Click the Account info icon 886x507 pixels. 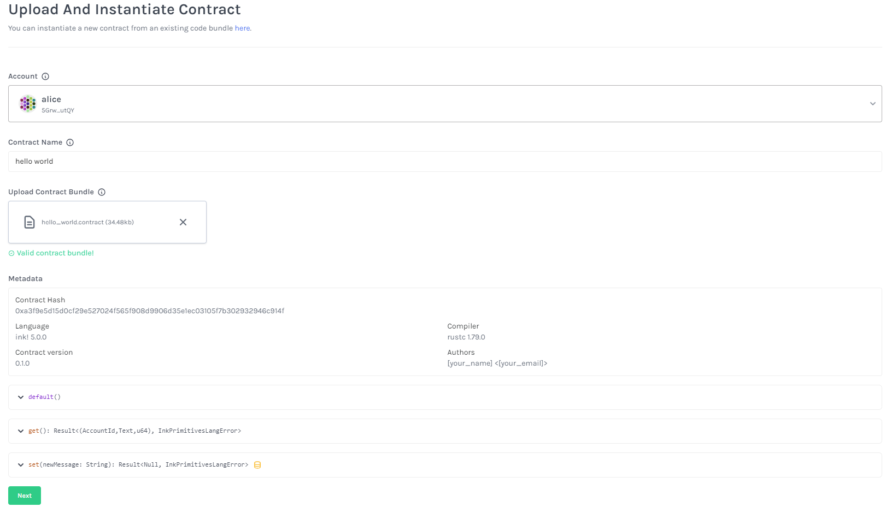(45, 76)
